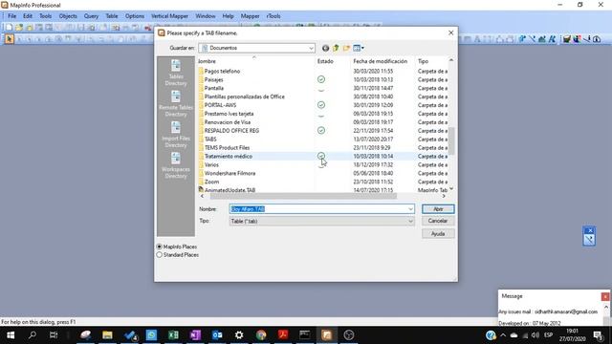The image size is (612, 344).
Task: Open the Tools menu
Action: [x=45, y=16]
